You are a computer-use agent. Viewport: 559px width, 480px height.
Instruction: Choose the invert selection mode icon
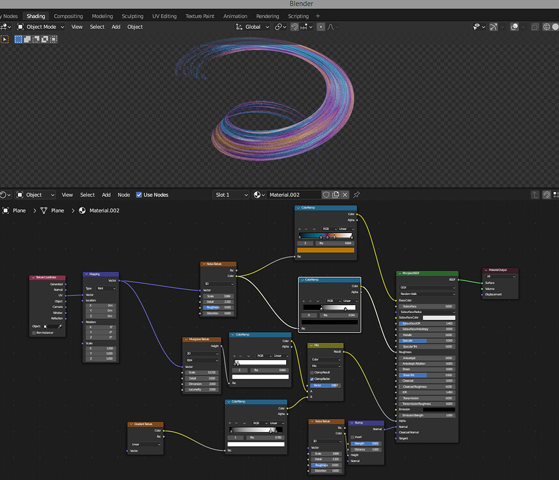[x=45, y=39]
